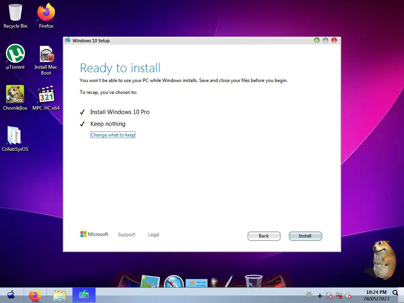404x303 pixels.
Task: Click the Install button
Action: pos(305,236)
